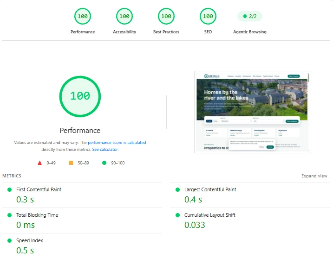Click the green dot beside Largest Contentful Paint
This screenshot has width=333, height=258.
tap(177, 189)
